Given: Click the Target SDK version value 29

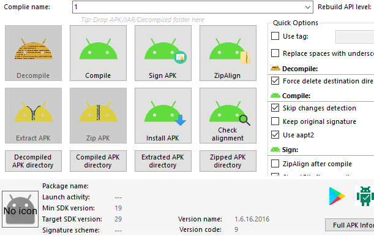Looking at the screenshot, I should [x=118, y=219].
